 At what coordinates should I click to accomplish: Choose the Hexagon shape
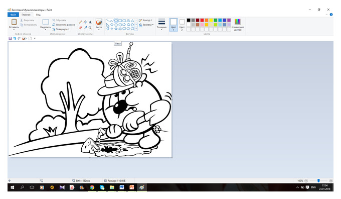120,25
